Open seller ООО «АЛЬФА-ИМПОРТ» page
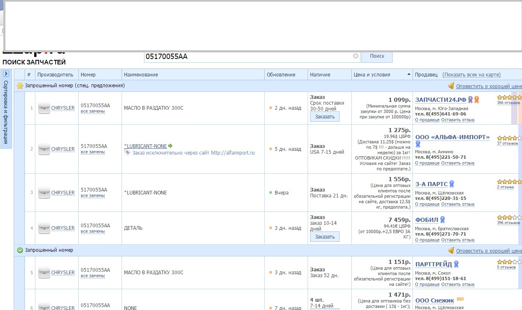Image resolution: width=522 pixels, height=310 pixels. 452,138
